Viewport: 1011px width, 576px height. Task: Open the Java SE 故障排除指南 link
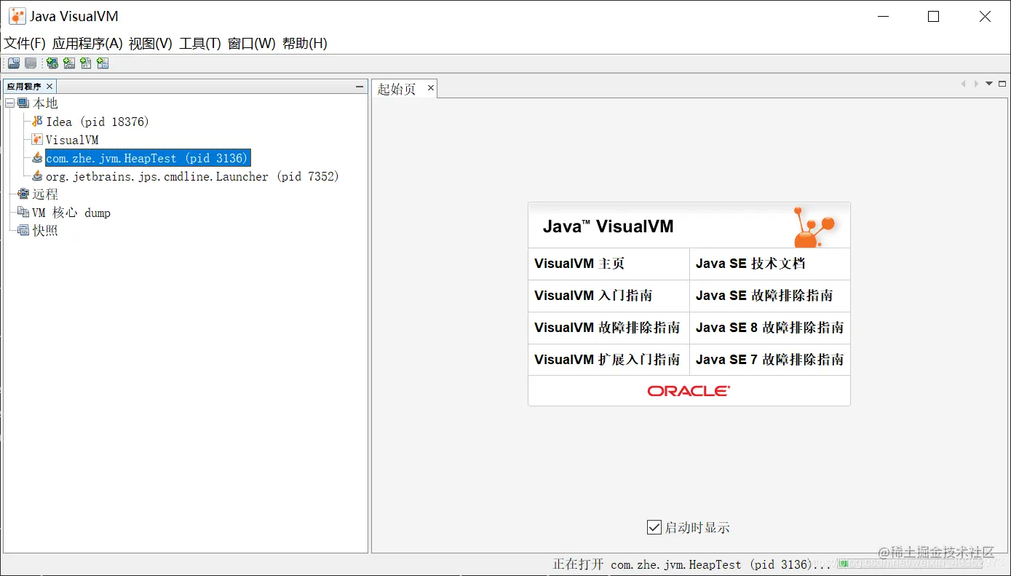(764, 296)
